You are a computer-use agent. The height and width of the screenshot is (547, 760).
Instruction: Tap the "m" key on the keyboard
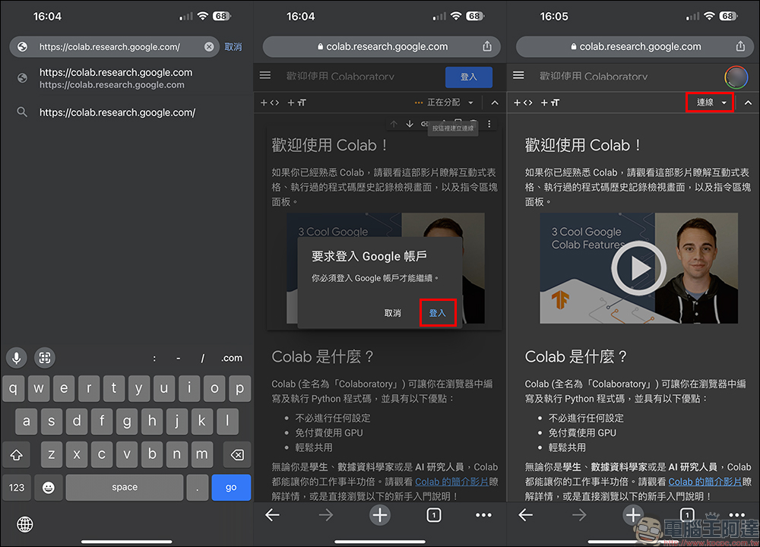(201, 454)
